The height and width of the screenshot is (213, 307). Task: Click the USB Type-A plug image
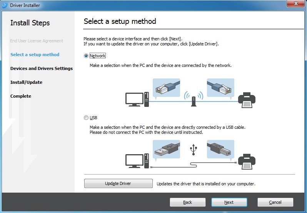point(166,149)
